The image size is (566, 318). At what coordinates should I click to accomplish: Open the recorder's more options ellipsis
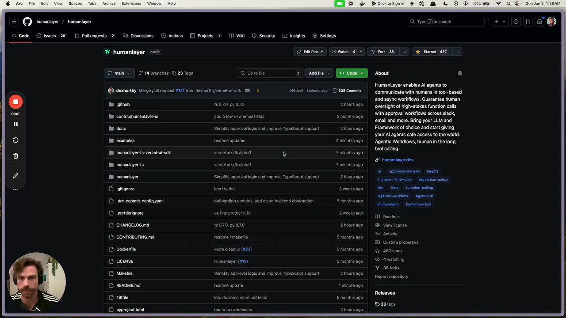[15, 189]
